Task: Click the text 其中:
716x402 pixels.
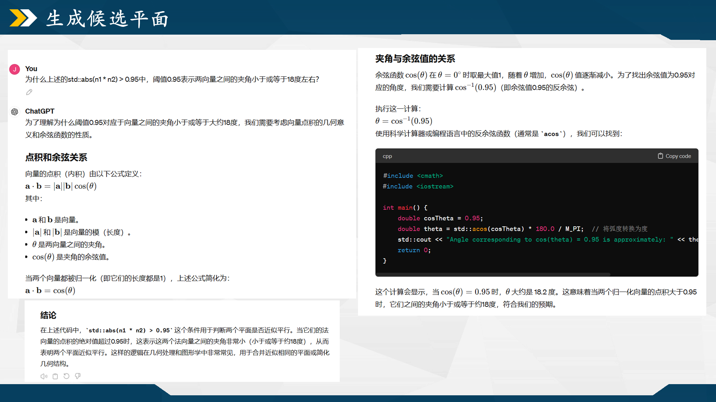Action: (x=34, y=198)
